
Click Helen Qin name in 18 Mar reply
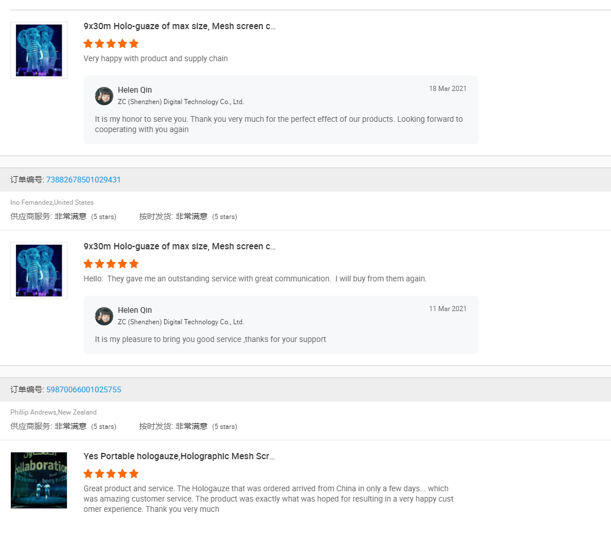click(x=135, y=90)
